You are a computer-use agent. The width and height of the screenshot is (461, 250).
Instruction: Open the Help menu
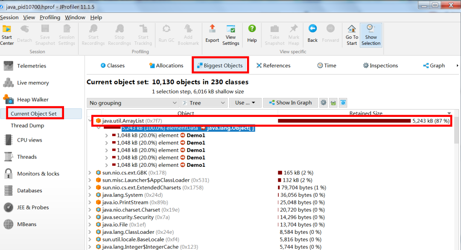96,17
